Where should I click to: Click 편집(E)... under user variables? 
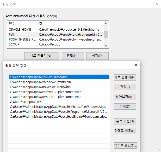point(73,56)
